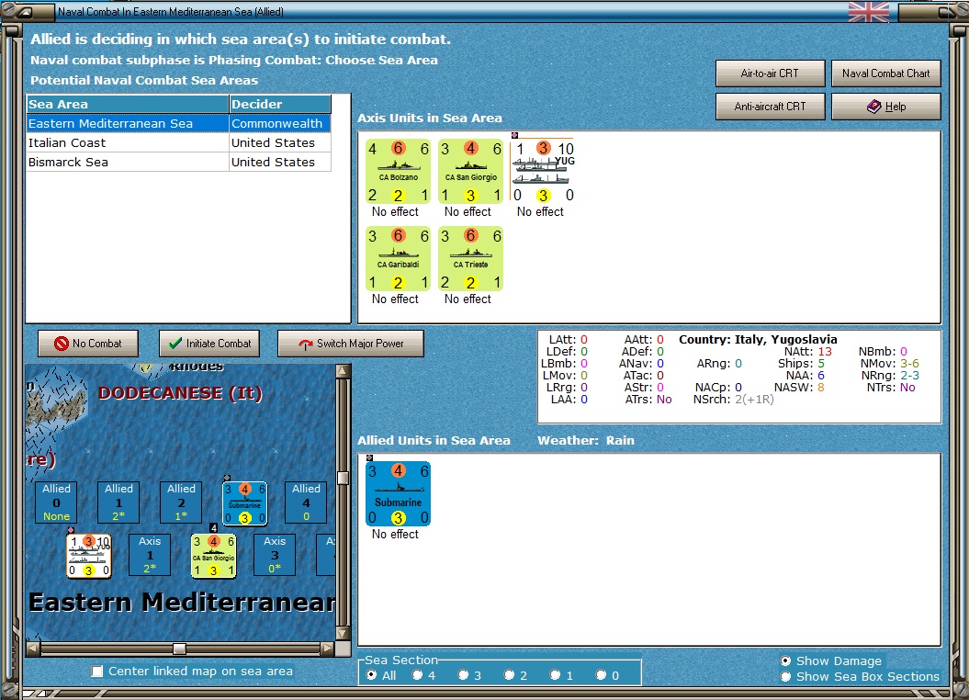Select sea section 0 radio button

[602, 674]
